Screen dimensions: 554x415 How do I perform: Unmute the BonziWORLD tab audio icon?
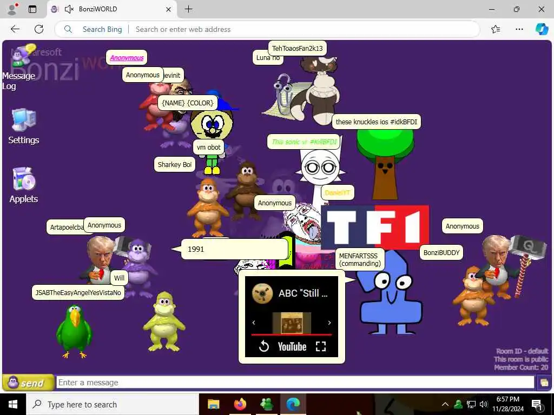pos(69,9)
